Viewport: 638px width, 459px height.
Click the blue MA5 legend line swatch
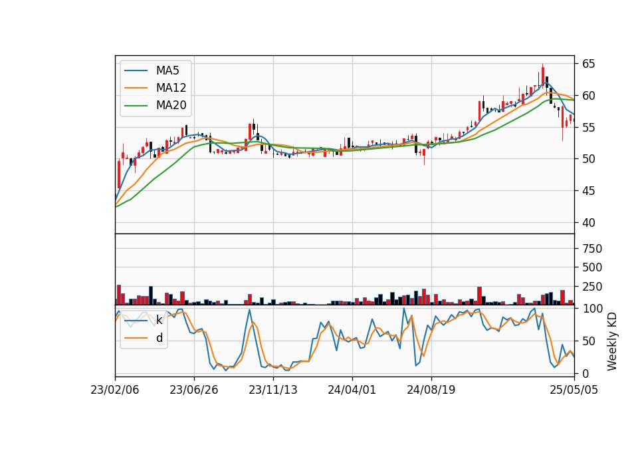[136, 71]
